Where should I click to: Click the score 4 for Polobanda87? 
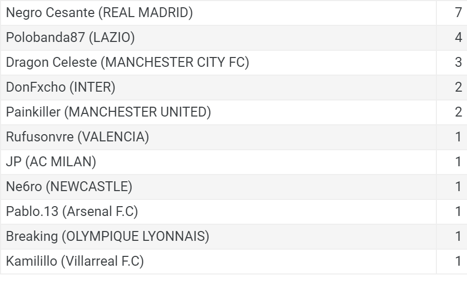458,37
